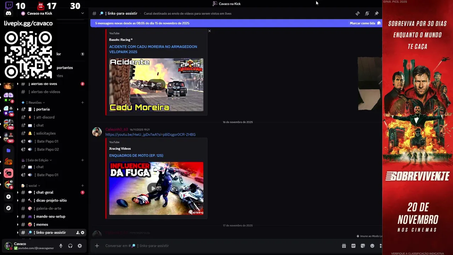Viewport: 453px width, 255px height.
Task: Toggle headphones deafen in user panel
Action: pyautogui.click(x=70, y=246)
